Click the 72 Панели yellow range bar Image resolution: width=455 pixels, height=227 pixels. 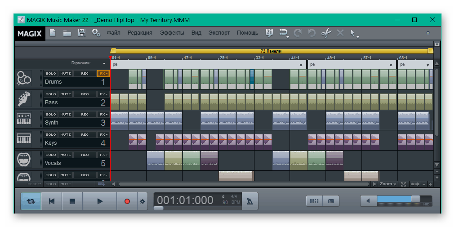[272, 51]
